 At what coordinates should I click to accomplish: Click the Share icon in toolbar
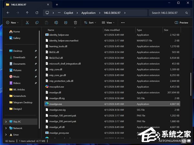(66, 23)
